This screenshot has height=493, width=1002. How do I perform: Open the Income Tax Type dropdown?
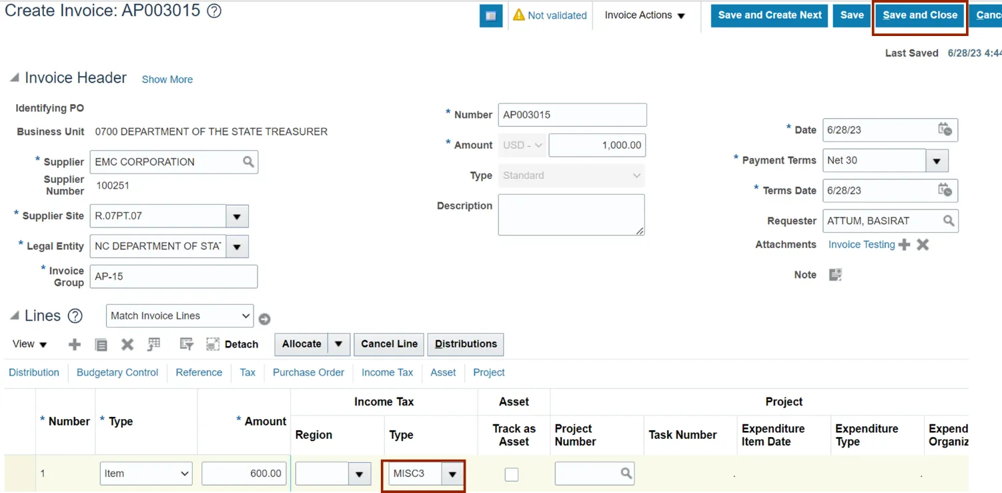(x=452, y=474)
